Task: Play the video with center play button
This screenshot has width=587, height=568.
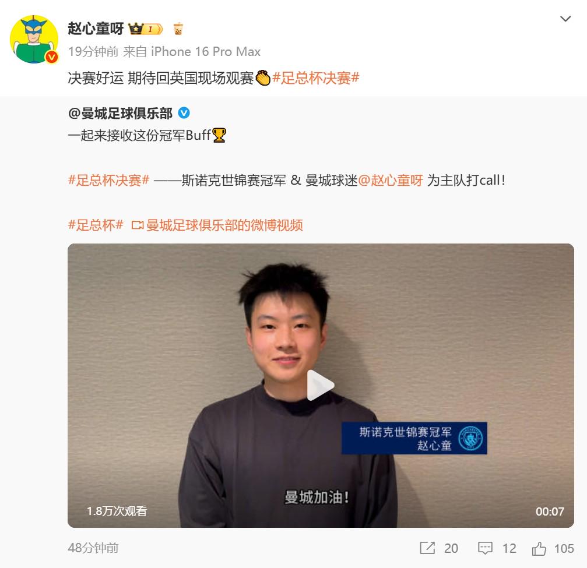Action: pos(321,386)
